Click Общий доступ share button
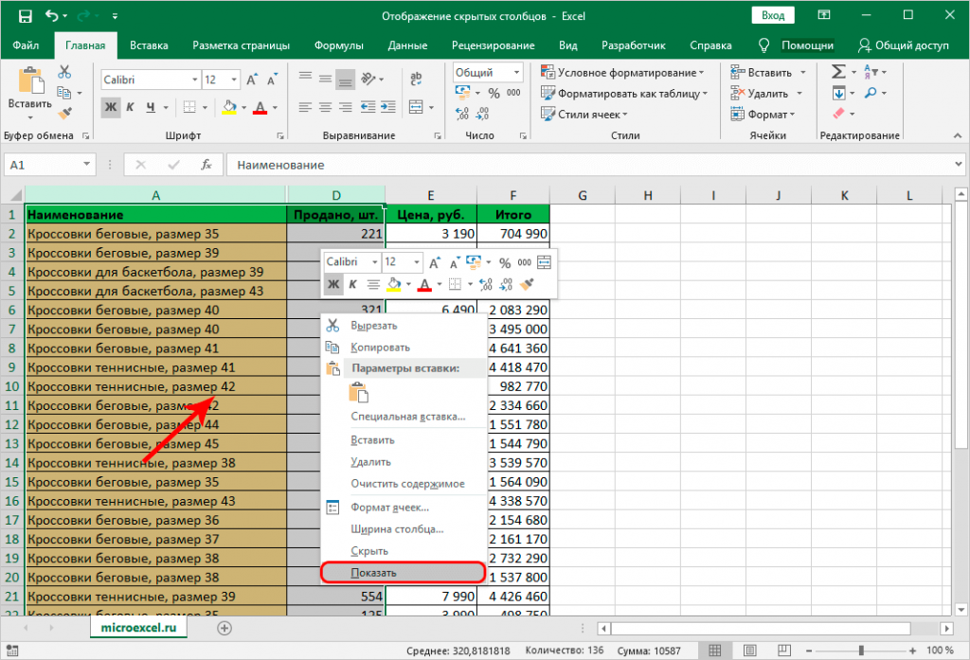This screenshot has width=970, height=660. point(904,45)
